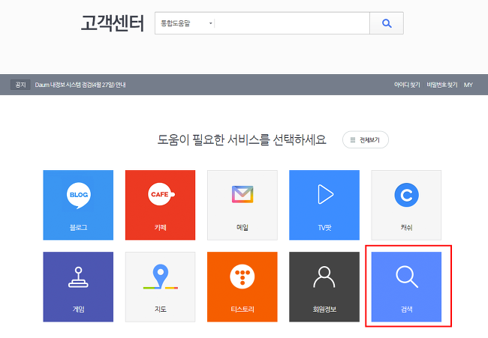Open the Cash (캐쉬) help tile
The width and height of the screenshot is (488, 338).
point(406,205)
